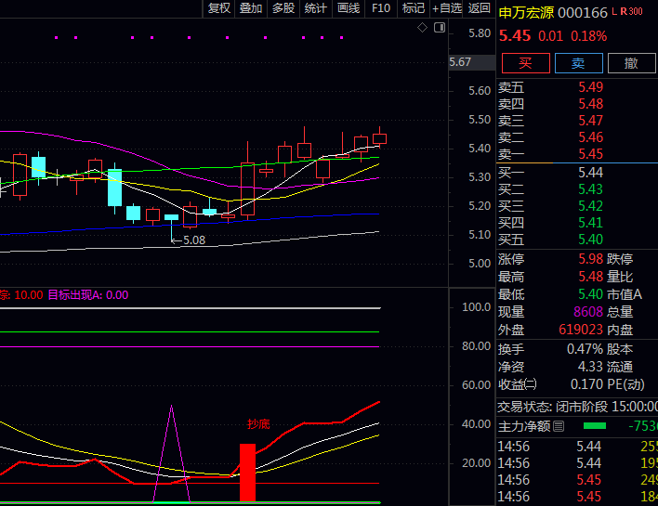
Task: Click the green 主力净额 flow bar
Action: coord(594,426)
